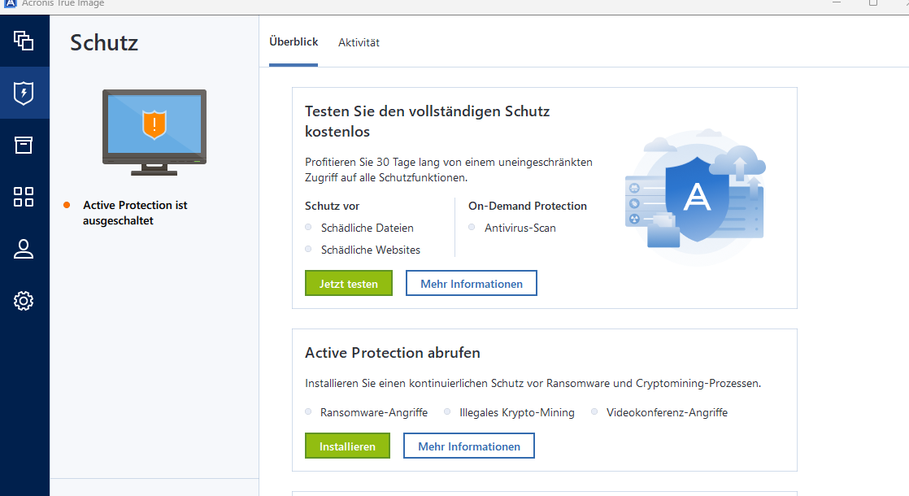Click the 'Illegales Krypto-Mining' item
Viewport: 909px width, 496px height.
[x=516, y=412]
